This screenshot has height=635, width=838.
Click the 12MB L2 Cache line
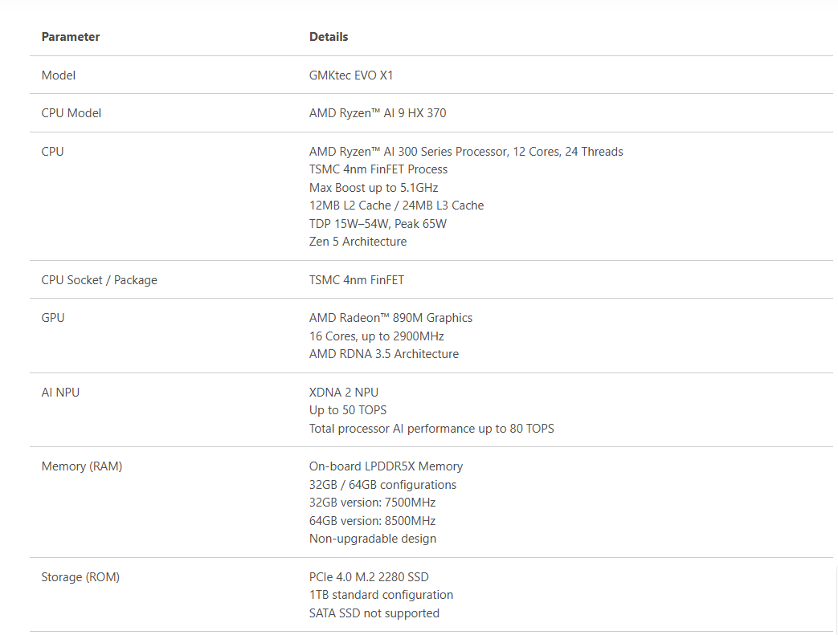(397, 206)
